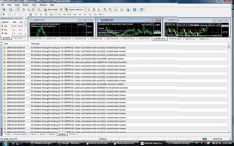Screen dimensions: 234x146
Task: Switch chart to candlesticks type
Action: coord(94,10)
